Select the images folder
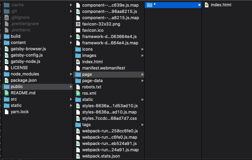 89,56
